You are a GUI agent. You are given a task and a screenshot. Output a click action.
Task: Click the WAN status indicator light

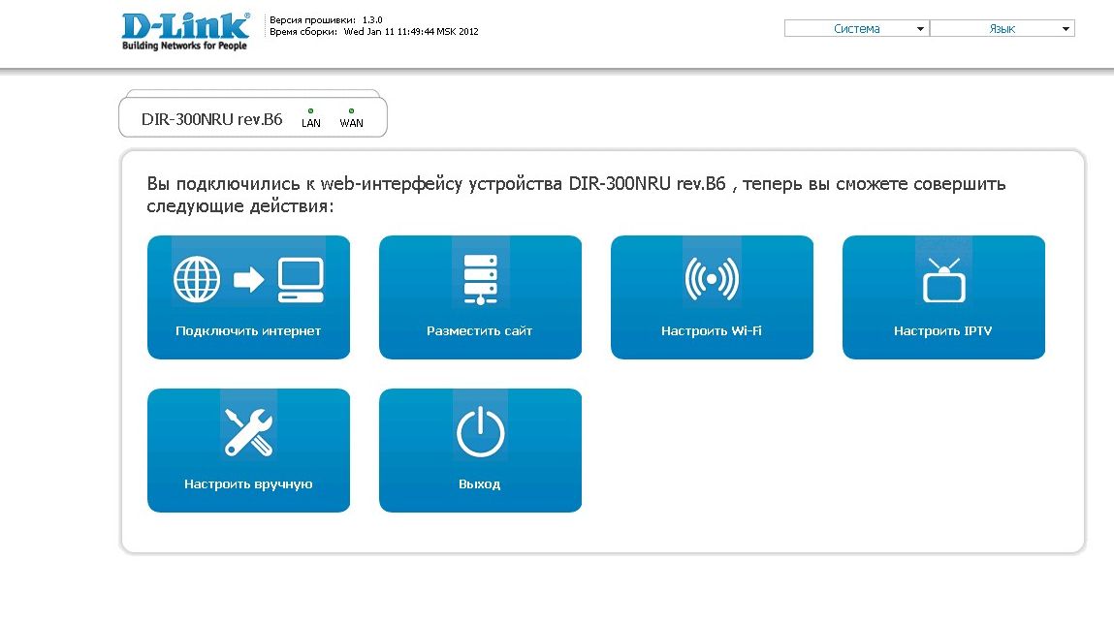click(x=351, y=111)
